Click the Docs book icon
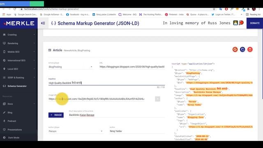This screenshot has width=263, height=148. 4,104
